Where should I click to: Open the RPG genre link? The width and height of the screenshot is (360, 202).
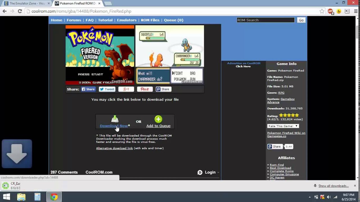click(281, 93)
